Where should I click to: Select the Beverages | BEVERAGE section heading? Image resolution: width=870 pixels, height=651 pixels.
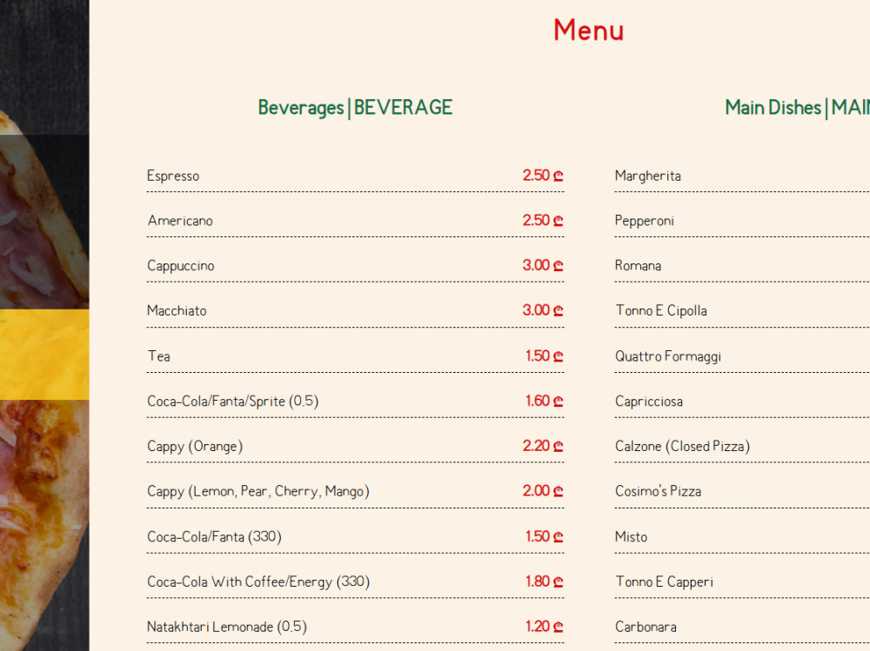pos(355,108)
